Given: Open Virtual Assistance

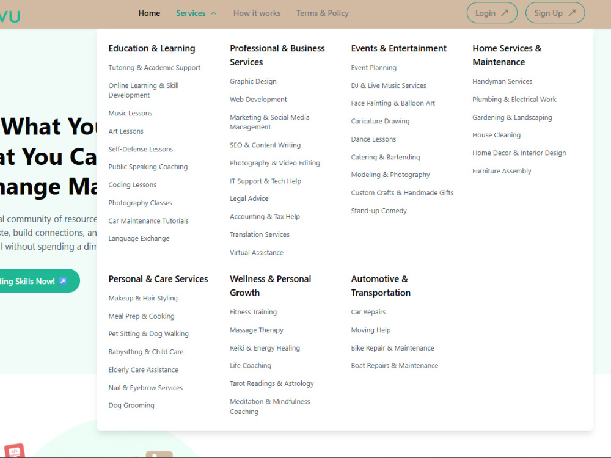Looking at the screenshot, I should (257, 252).
